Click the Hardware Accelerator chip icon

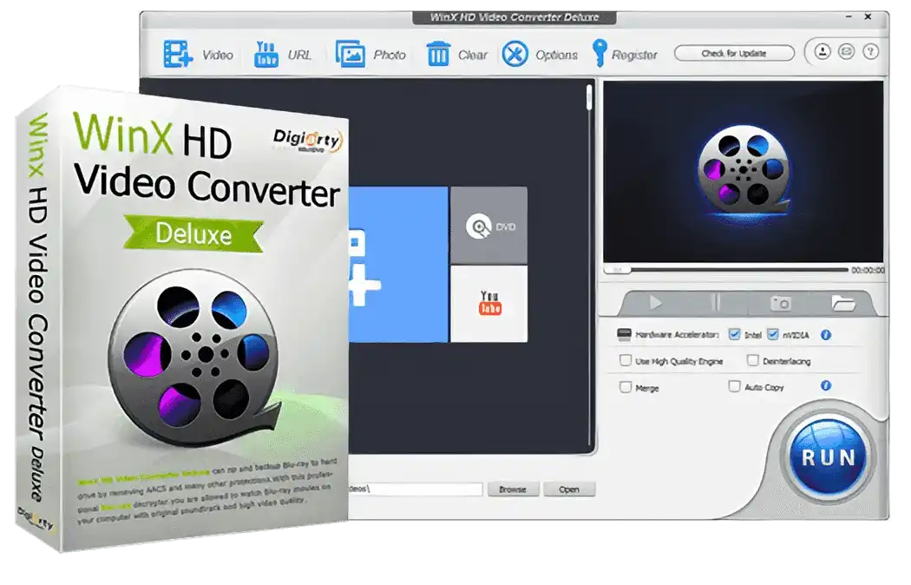624,335
